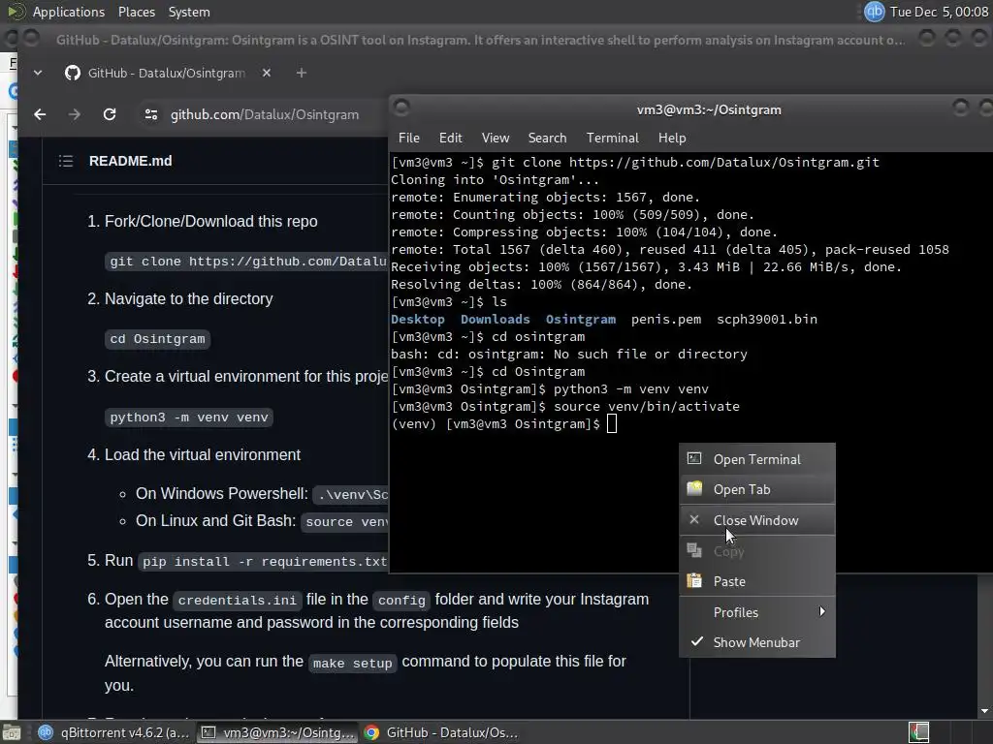Open README outline list icon
The height and width of the screenshot is (744, 993).
(66, 162)
